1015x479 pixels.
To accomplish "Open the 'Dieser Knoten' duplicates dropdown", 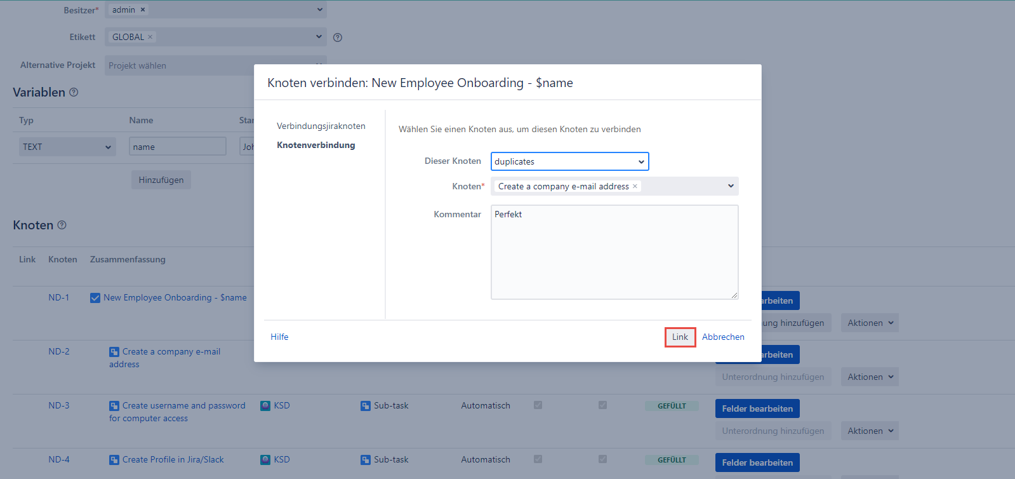I will click(569, 161).
